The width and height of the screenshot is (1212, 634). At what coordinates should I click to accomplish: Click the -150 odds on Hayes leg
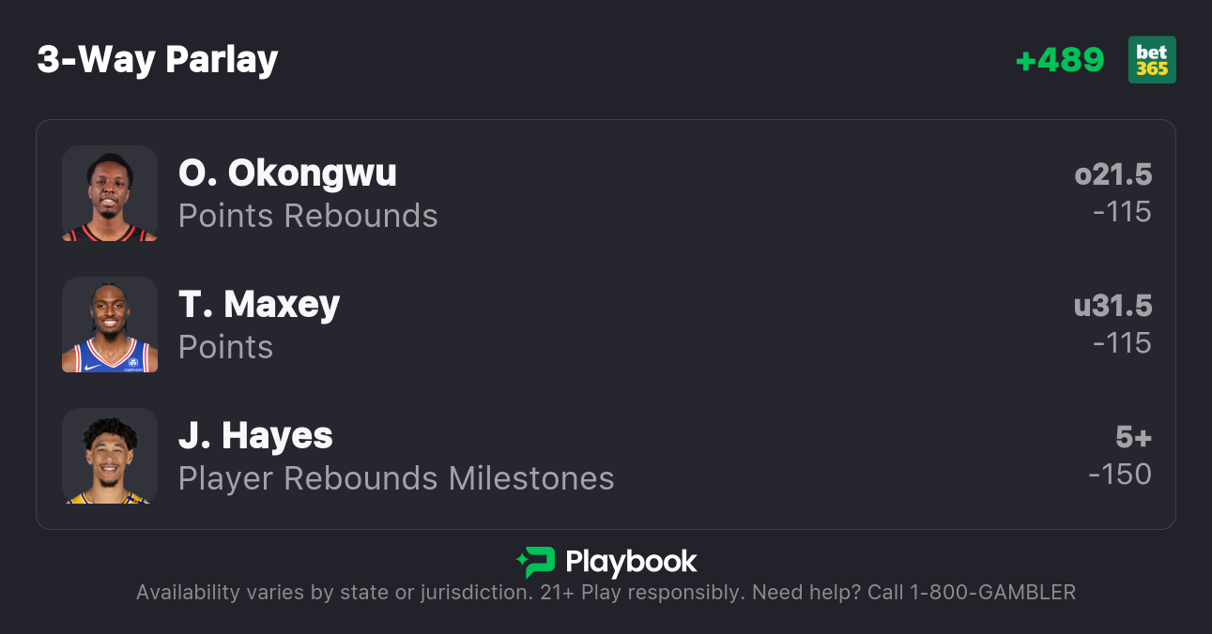[1120, 475]
